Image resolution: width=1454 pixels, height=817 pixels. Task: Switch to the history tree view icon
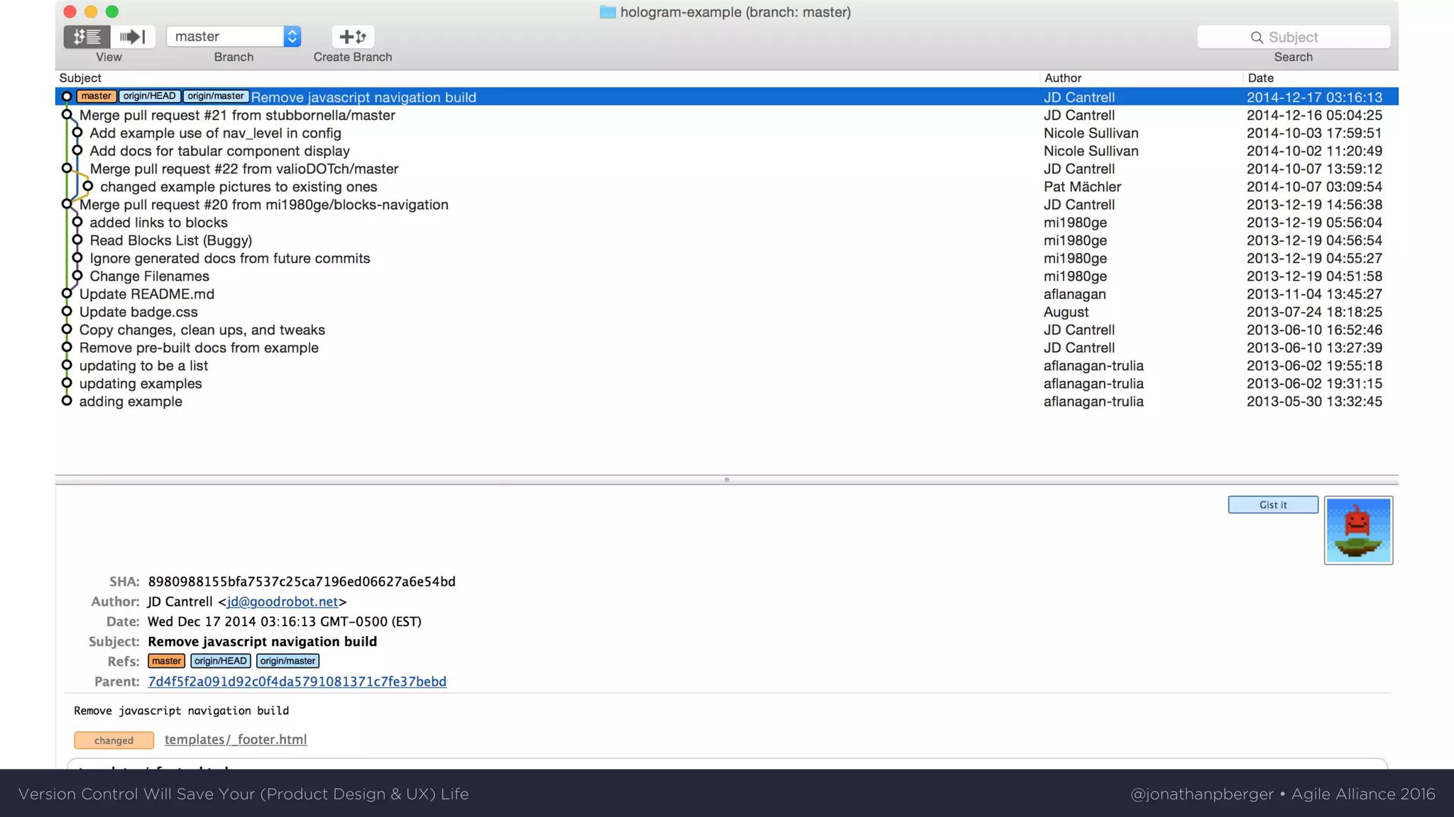87,37
